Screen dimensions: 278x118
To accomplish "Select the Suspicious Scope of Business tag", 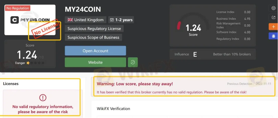I will pyautogui.click(x=93, y=37).
